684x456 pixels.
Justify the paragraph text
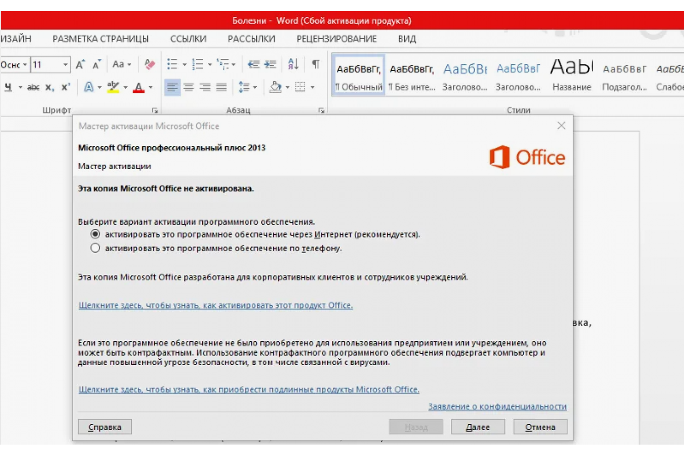[x=222, y=87]
